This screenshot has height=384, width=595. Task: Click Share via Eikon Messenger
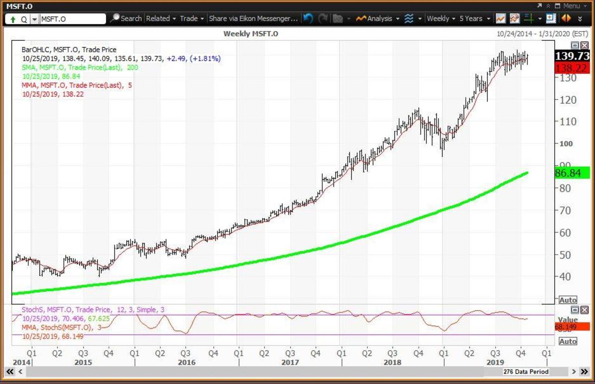tap(253, 18)
